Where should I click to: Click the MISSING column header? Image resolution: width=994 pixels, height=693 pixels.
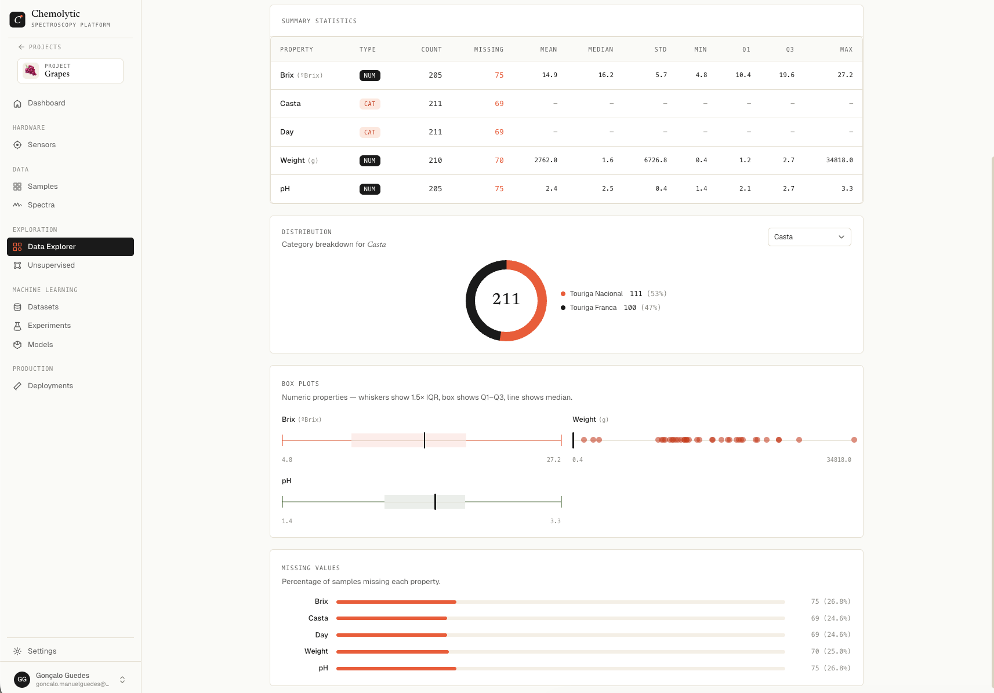tap(489, 50)
